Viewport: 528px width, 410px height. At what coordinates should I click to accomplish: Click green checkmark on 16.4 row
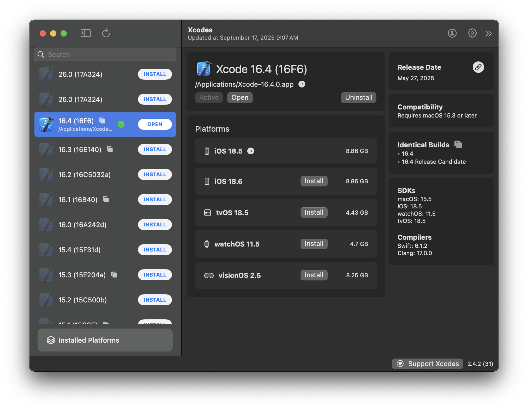pos(121,124)
